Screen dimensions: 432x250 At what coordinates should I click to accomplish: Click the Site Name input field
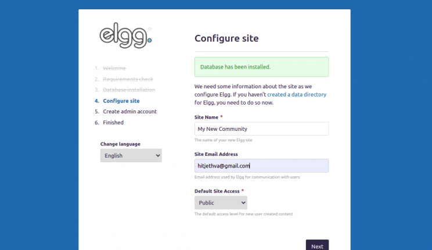(261, 128)
